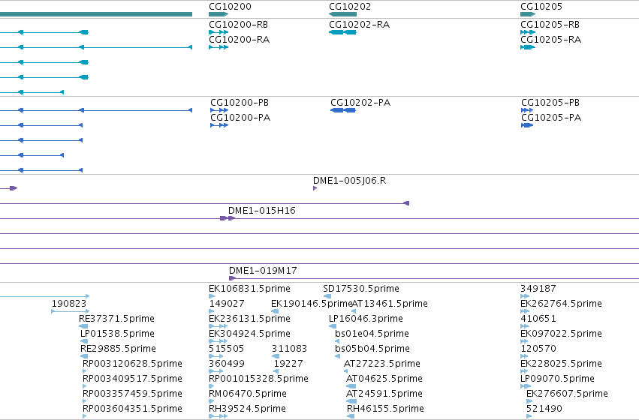Select transcript CG10205-RA
This screenshot has width=639, height=420.
pos(528,47)
